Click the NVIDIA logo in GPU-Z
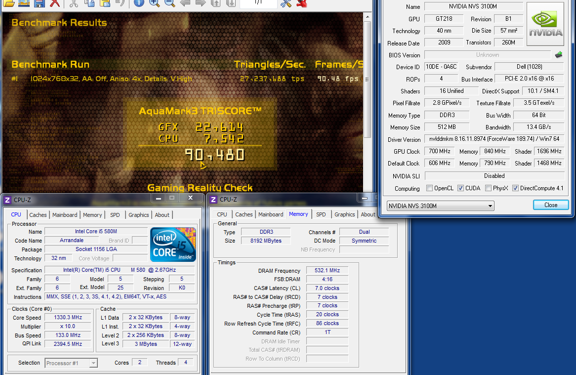Screen dimensions: 576x375 click(x=545, y=24)
